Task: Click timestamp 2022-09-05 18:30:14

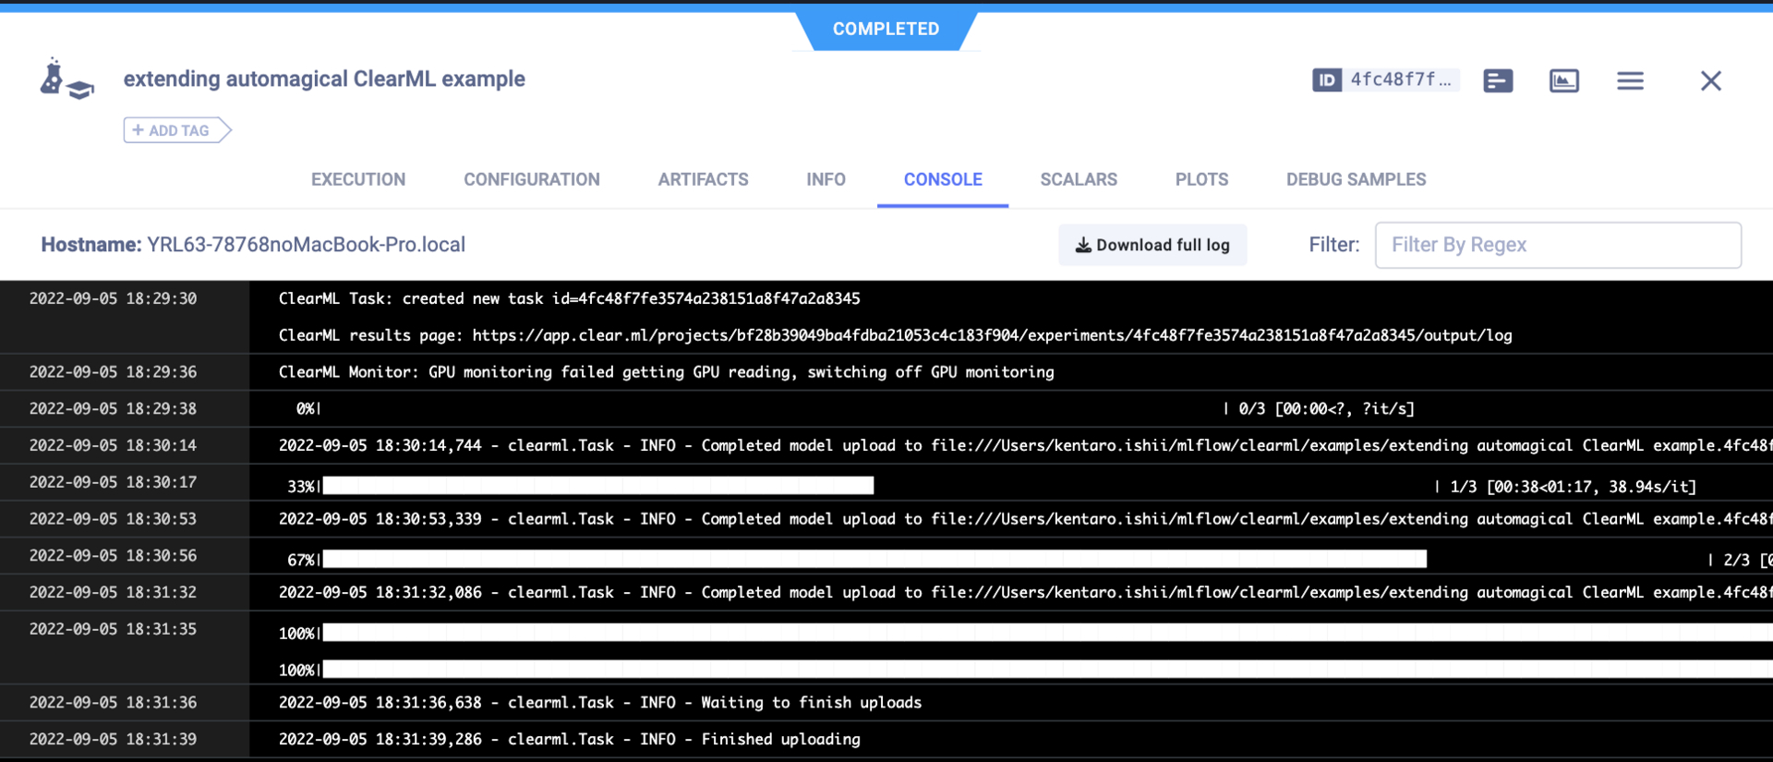Action: (x=113, y=445)
